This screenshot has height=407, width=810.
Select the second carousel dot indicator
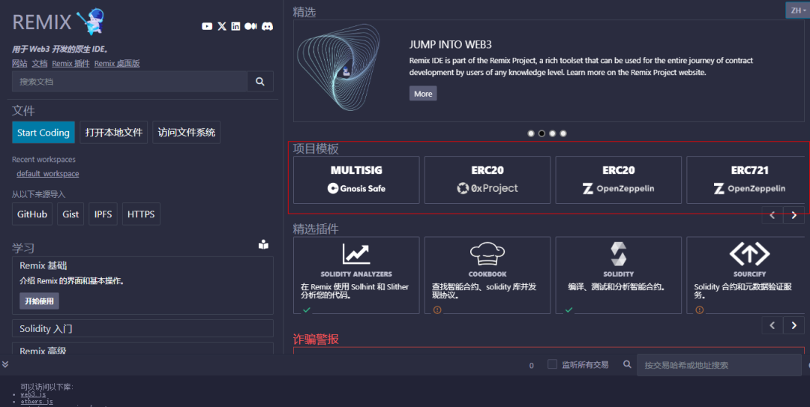click(x=542, y=133)
